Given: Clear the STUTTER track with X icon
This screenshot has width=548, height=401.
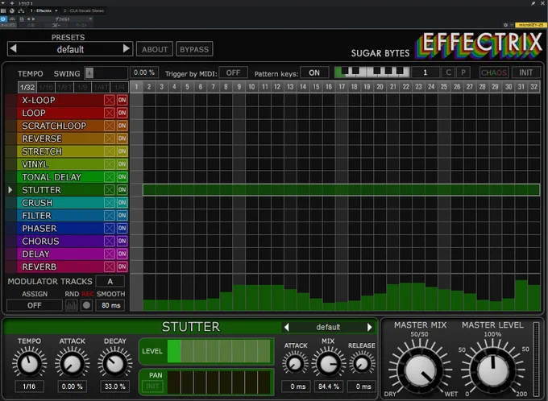Looking at the screenshot, I should [109, 190].
